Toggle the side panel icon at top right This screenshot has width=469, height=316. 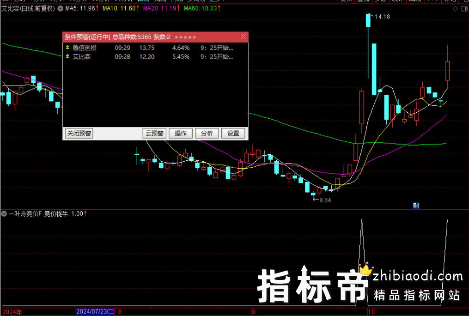(x=464, y=9)
